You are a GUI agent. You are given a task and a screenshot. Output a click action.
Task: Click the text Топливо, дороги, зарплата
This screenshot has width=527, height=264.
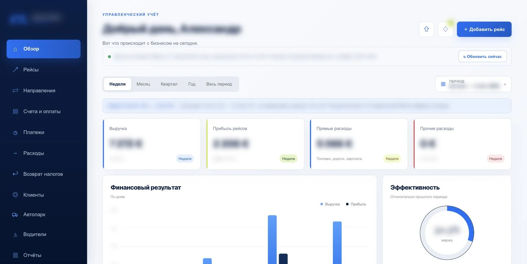point(339,159)
